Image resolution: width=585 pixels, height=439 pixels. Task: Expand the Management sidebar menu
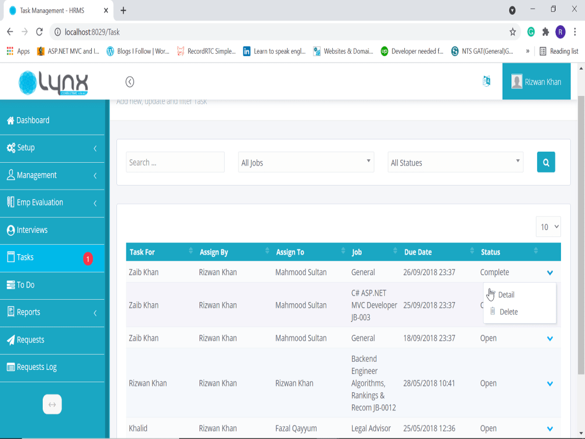coord(52,175)
